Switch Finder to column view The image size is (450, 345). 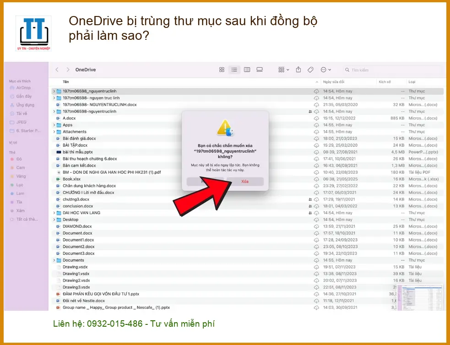(247, 70)
